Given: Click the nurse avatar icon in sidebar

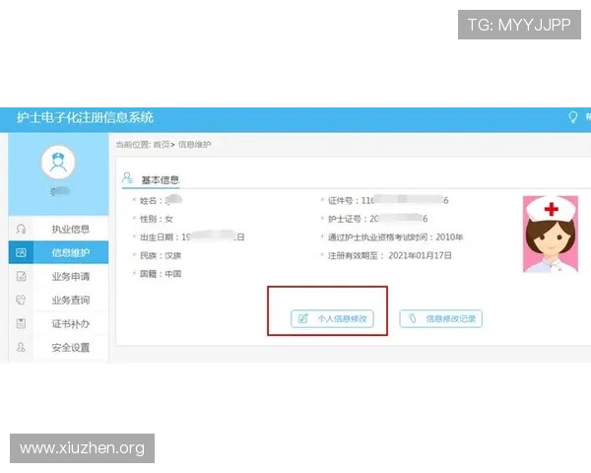Looking at the screenshot, I should (x=58, y=163).
